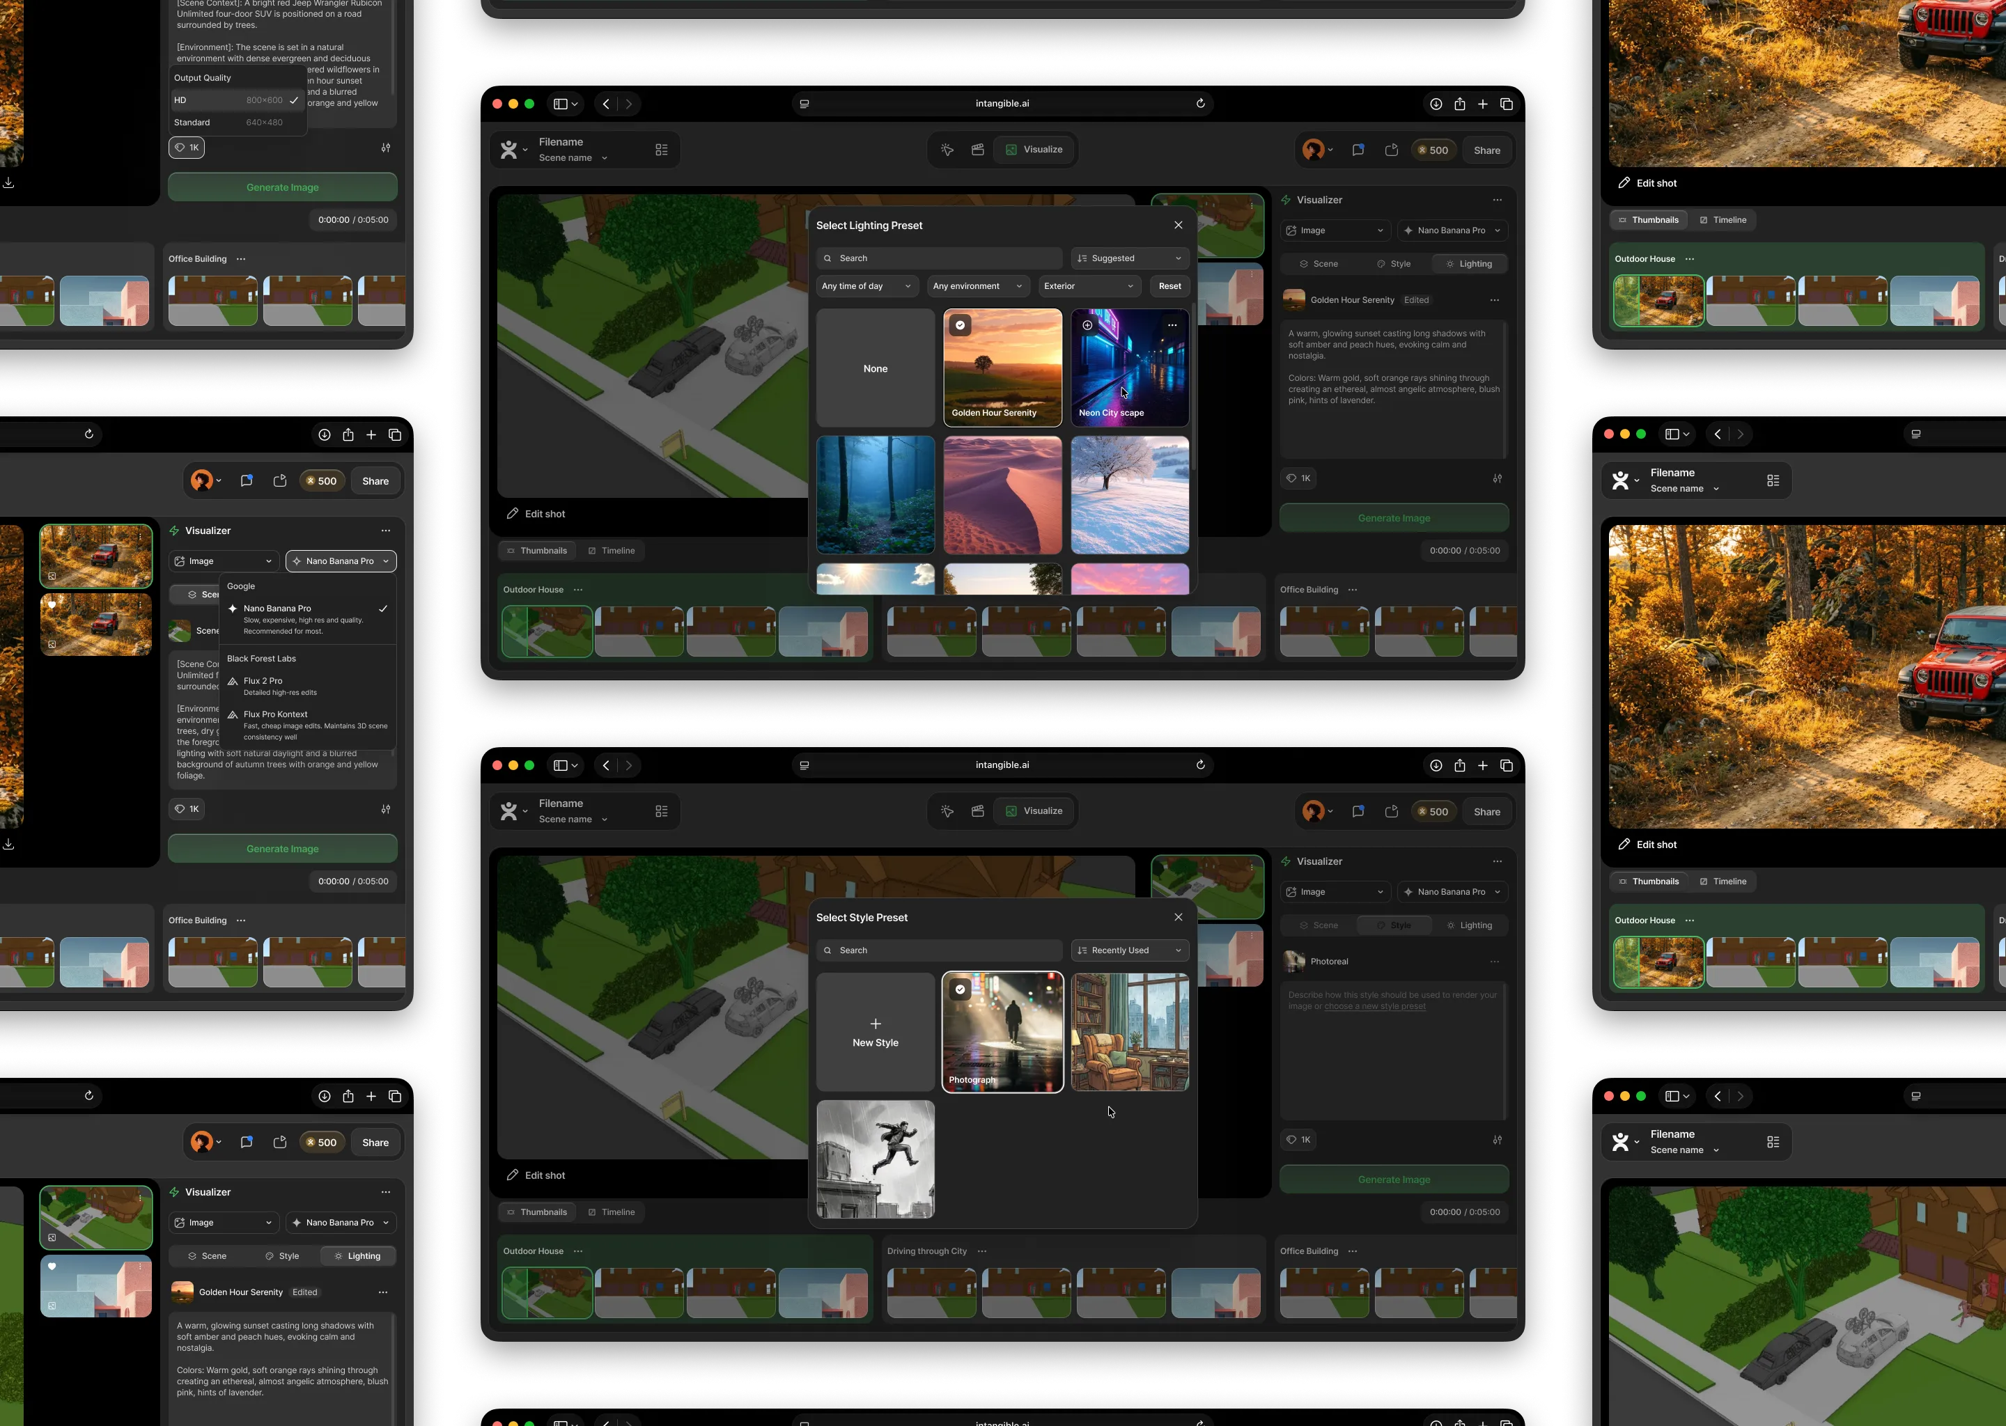Select cursor sparkle mode icon in Lighting Preset window

point(947,149)
